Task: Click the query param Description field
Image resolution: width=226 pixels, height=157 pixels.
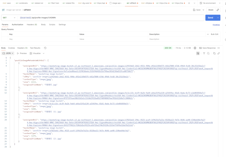Action: [184, 39]
